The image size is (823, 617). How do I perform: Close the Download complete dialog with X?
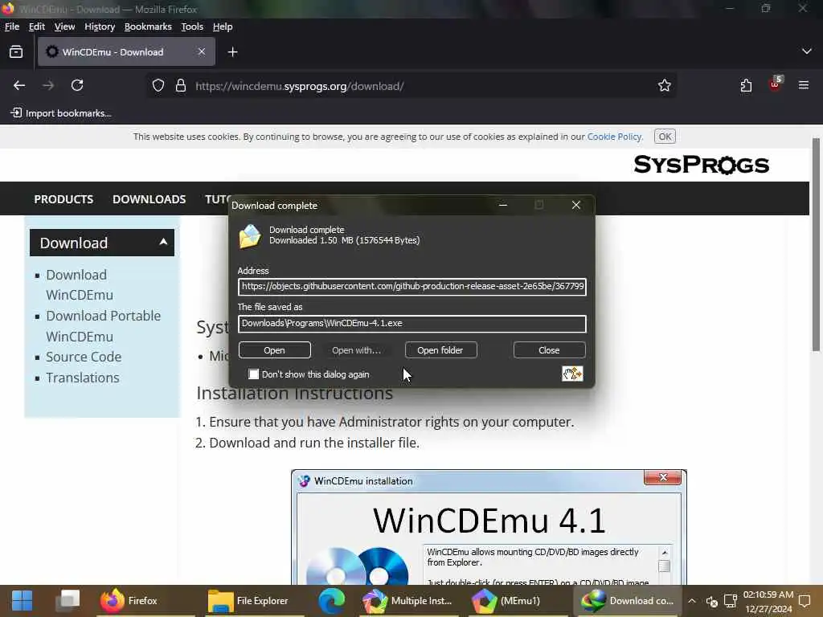tap(575, 205)
